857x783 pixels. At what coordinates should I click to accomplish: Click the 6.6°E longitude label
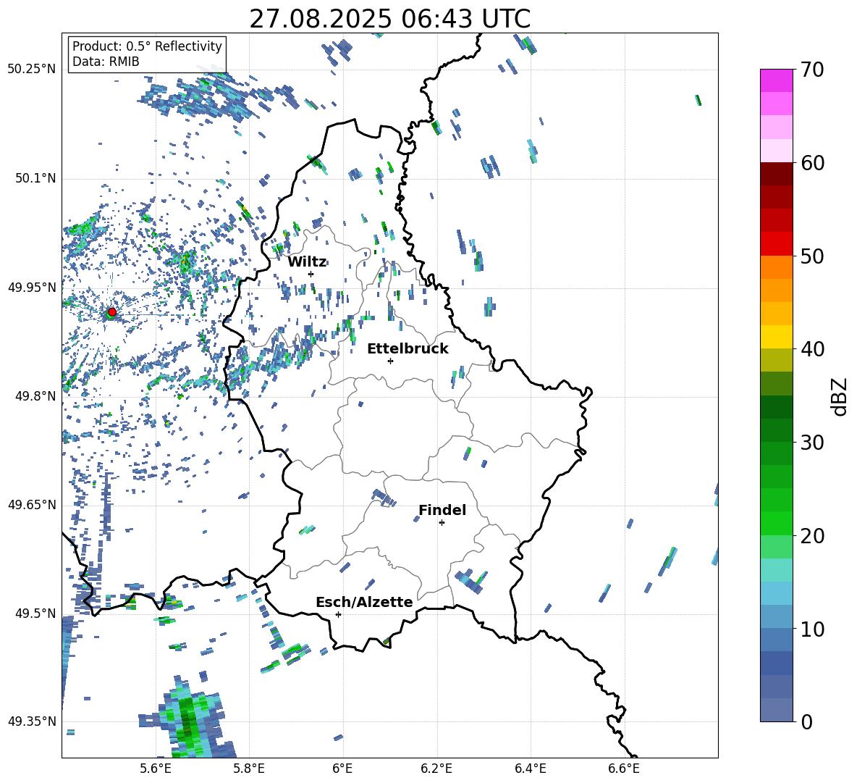pos(624,769)
